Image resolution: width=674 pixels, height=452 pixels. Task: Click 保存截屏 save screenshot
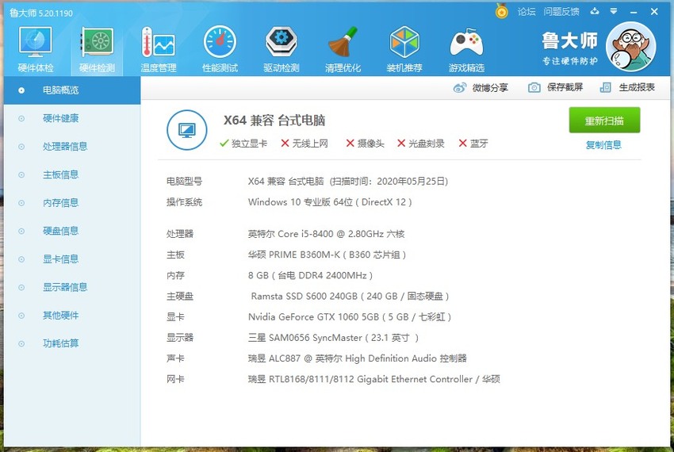pos(555,87)
